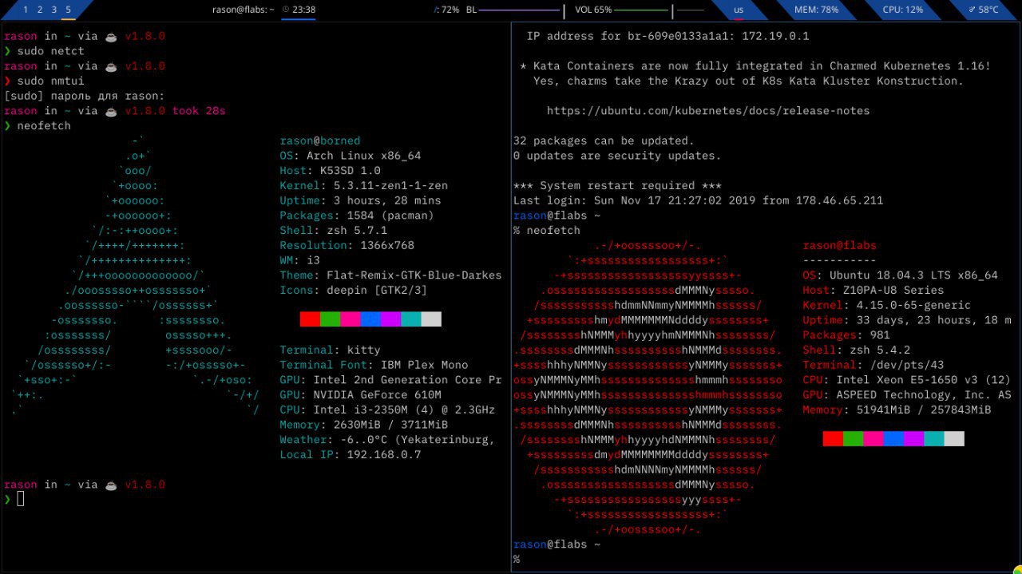Click 'Terminal Font: IBM Plex Mono' line
1022x574 pixels.
click(374, 365)
